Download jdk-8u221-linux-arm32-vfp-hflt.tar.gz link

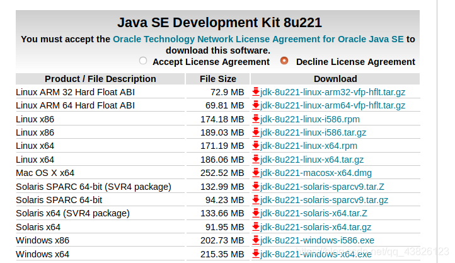click(333, 92)
